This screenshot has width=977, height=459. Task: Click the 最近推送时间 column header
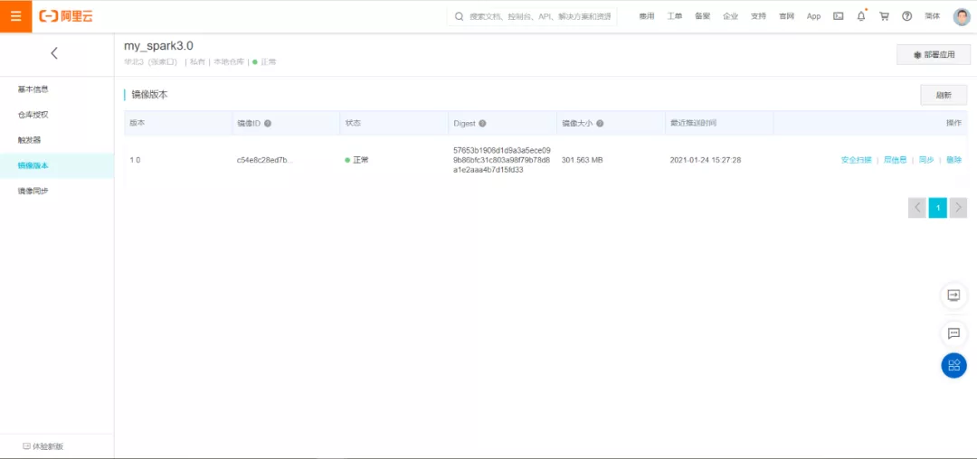pyautogui.click(x=693, y=123)
